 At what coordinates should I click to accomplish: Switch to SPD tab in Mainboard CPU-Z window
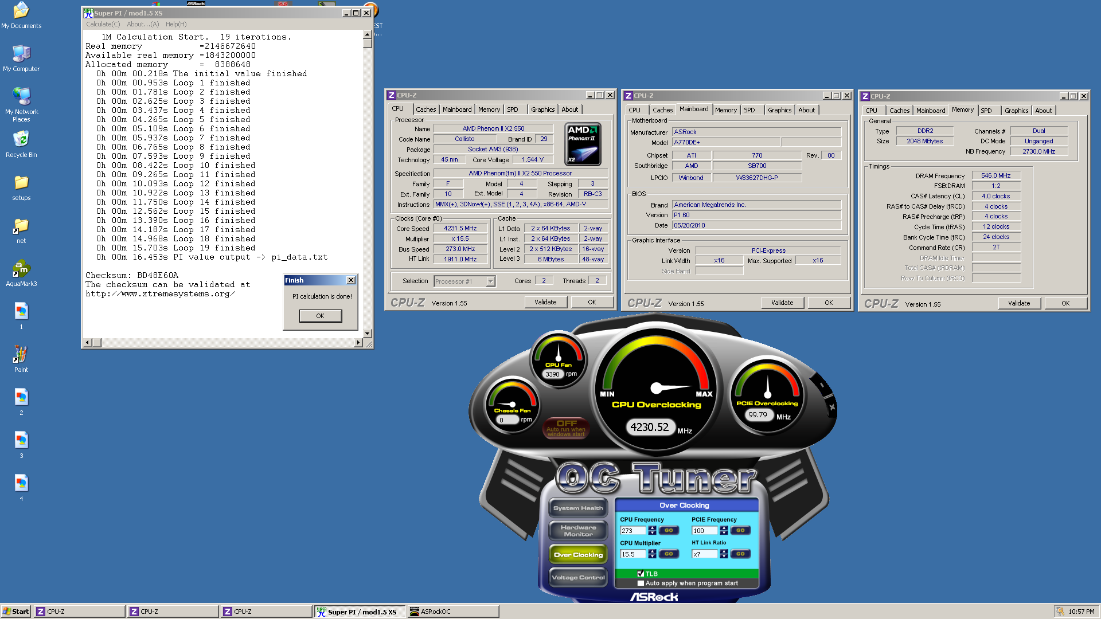point(749,110)
